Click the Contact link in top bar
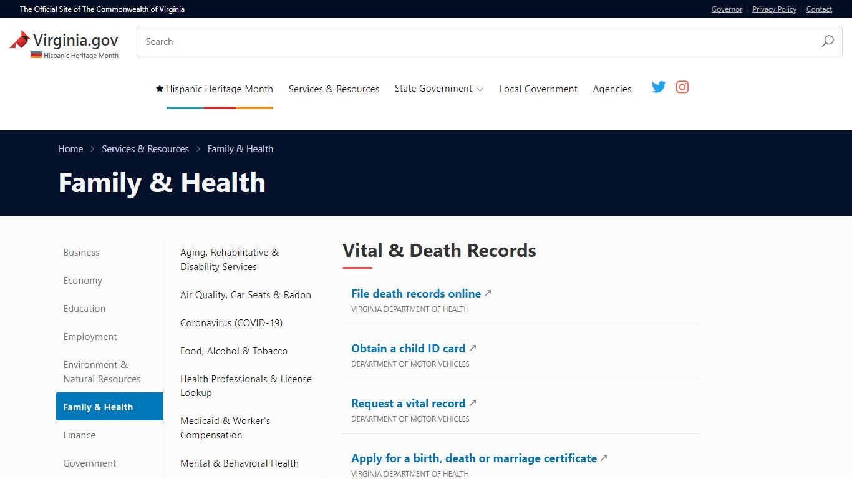The height and width of the screenshot is (479, 852). (x=819, y=9)
